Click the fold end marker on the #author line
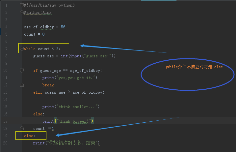Image resolution: width=236 pixels, height=152 pixels. 22,13
